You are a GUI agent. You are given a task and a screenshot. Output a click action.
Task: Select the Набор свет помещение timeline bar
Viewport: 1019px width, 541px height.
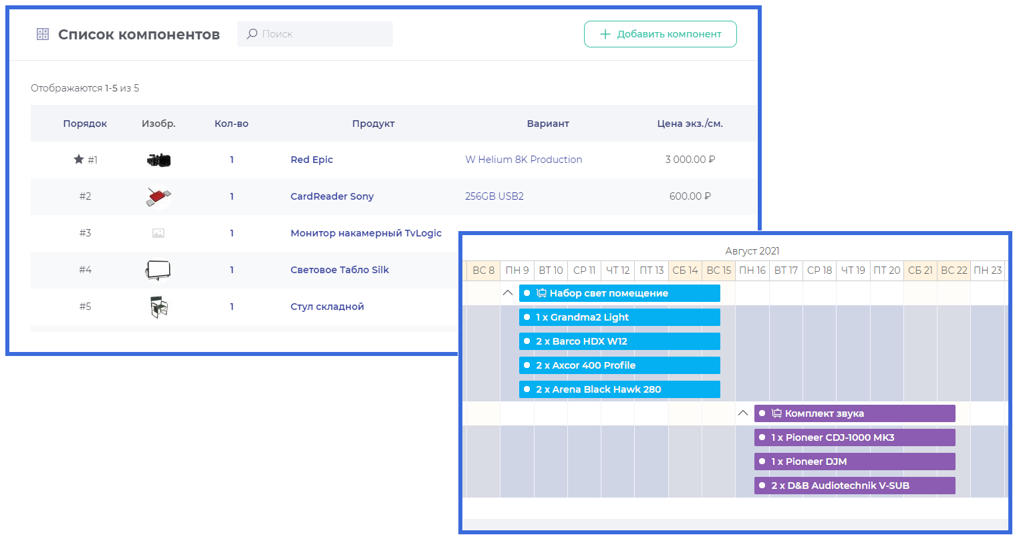coord(619,293)
